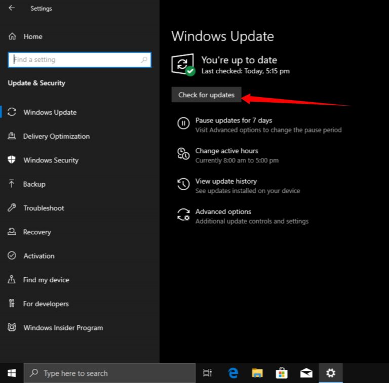Click the magnifier icon in Find a setting
The height and width of the screenshot is (383, 389).
(x=144, y=60)
